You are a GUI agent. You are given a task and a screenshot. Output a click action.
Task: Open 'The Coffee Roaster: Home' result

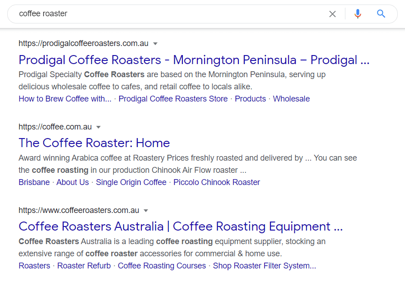[x=94, y=143]
